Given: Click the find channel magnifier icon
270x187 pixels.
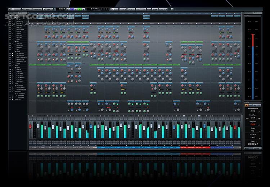Looking at the screenshot, I should click(x=23, y=9).
